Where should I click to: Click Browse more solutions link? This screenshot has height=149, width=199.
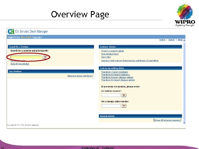tap(80, 76)
